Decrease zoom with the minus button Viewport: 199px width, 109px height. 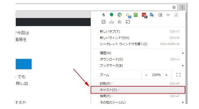click(x=146, y=75)
